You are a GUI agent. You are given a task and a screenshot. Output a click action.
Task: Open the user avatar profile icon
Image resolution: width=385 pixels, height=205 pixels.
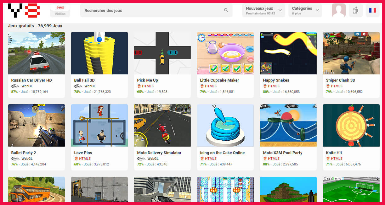point(339,10)
